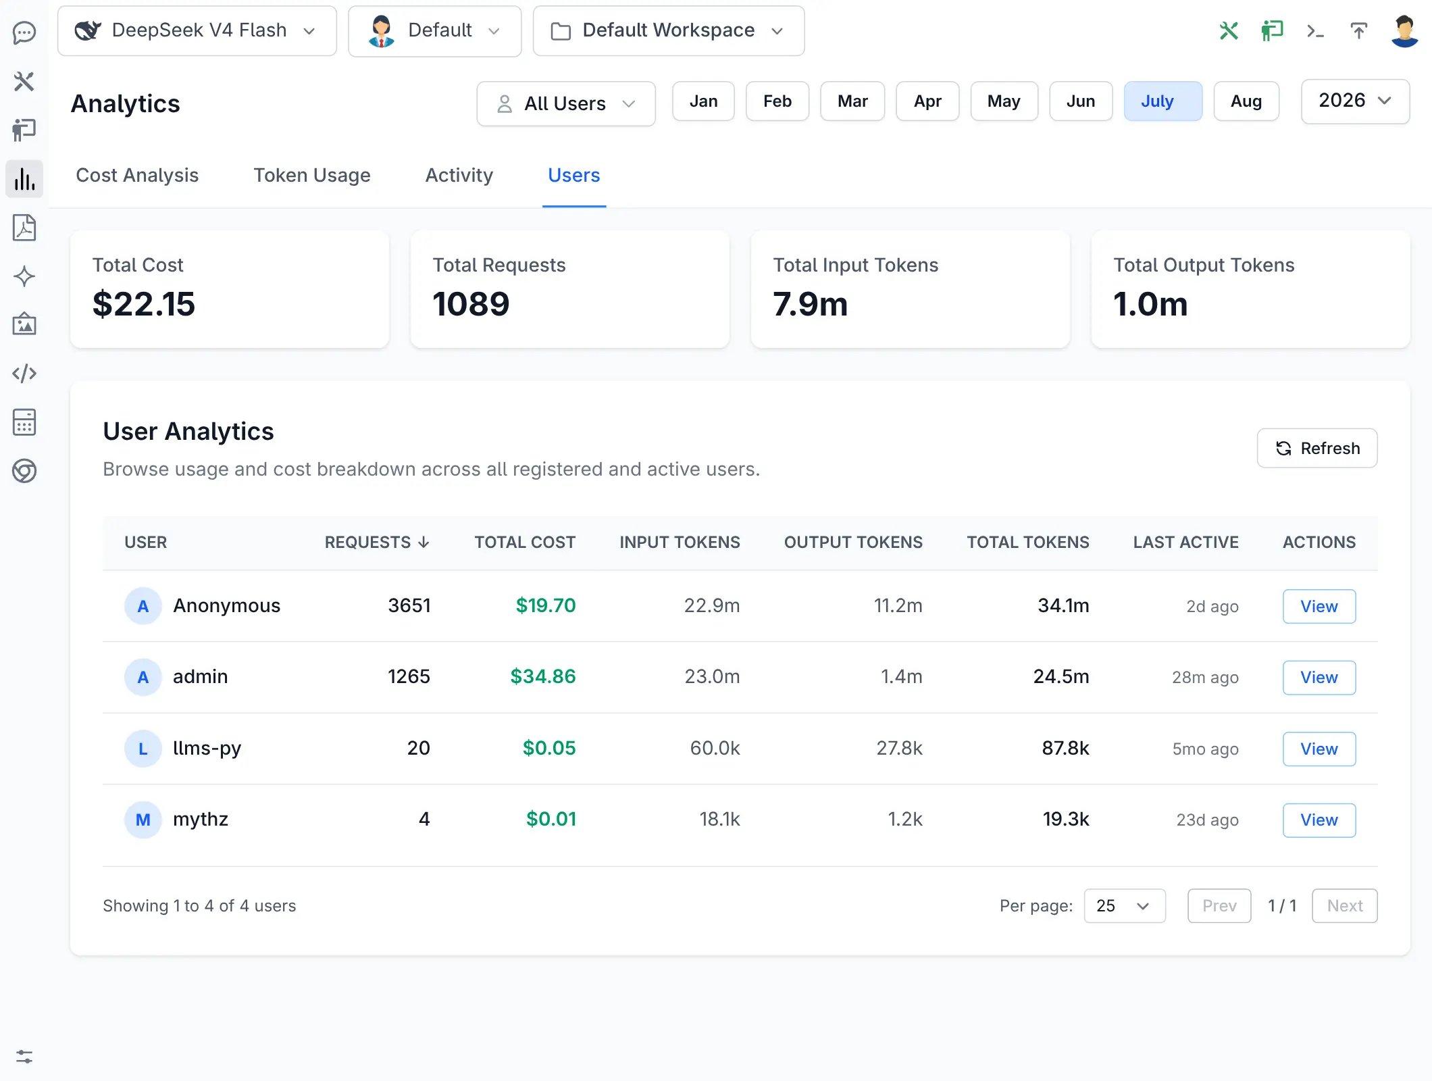Refresh the User Analytics table

[x=1317, y=448]
